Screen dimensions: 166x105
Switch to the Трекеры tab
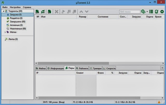pyautogui.click(x=96, y=68)
